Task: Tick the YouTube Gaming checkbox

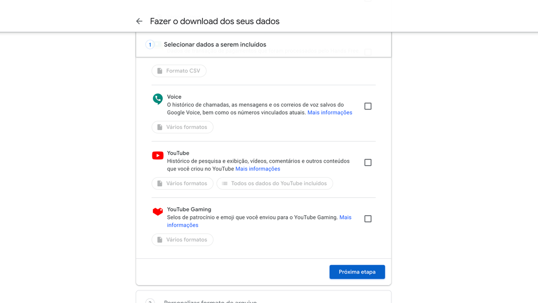Action: click(x=368, y=219)
